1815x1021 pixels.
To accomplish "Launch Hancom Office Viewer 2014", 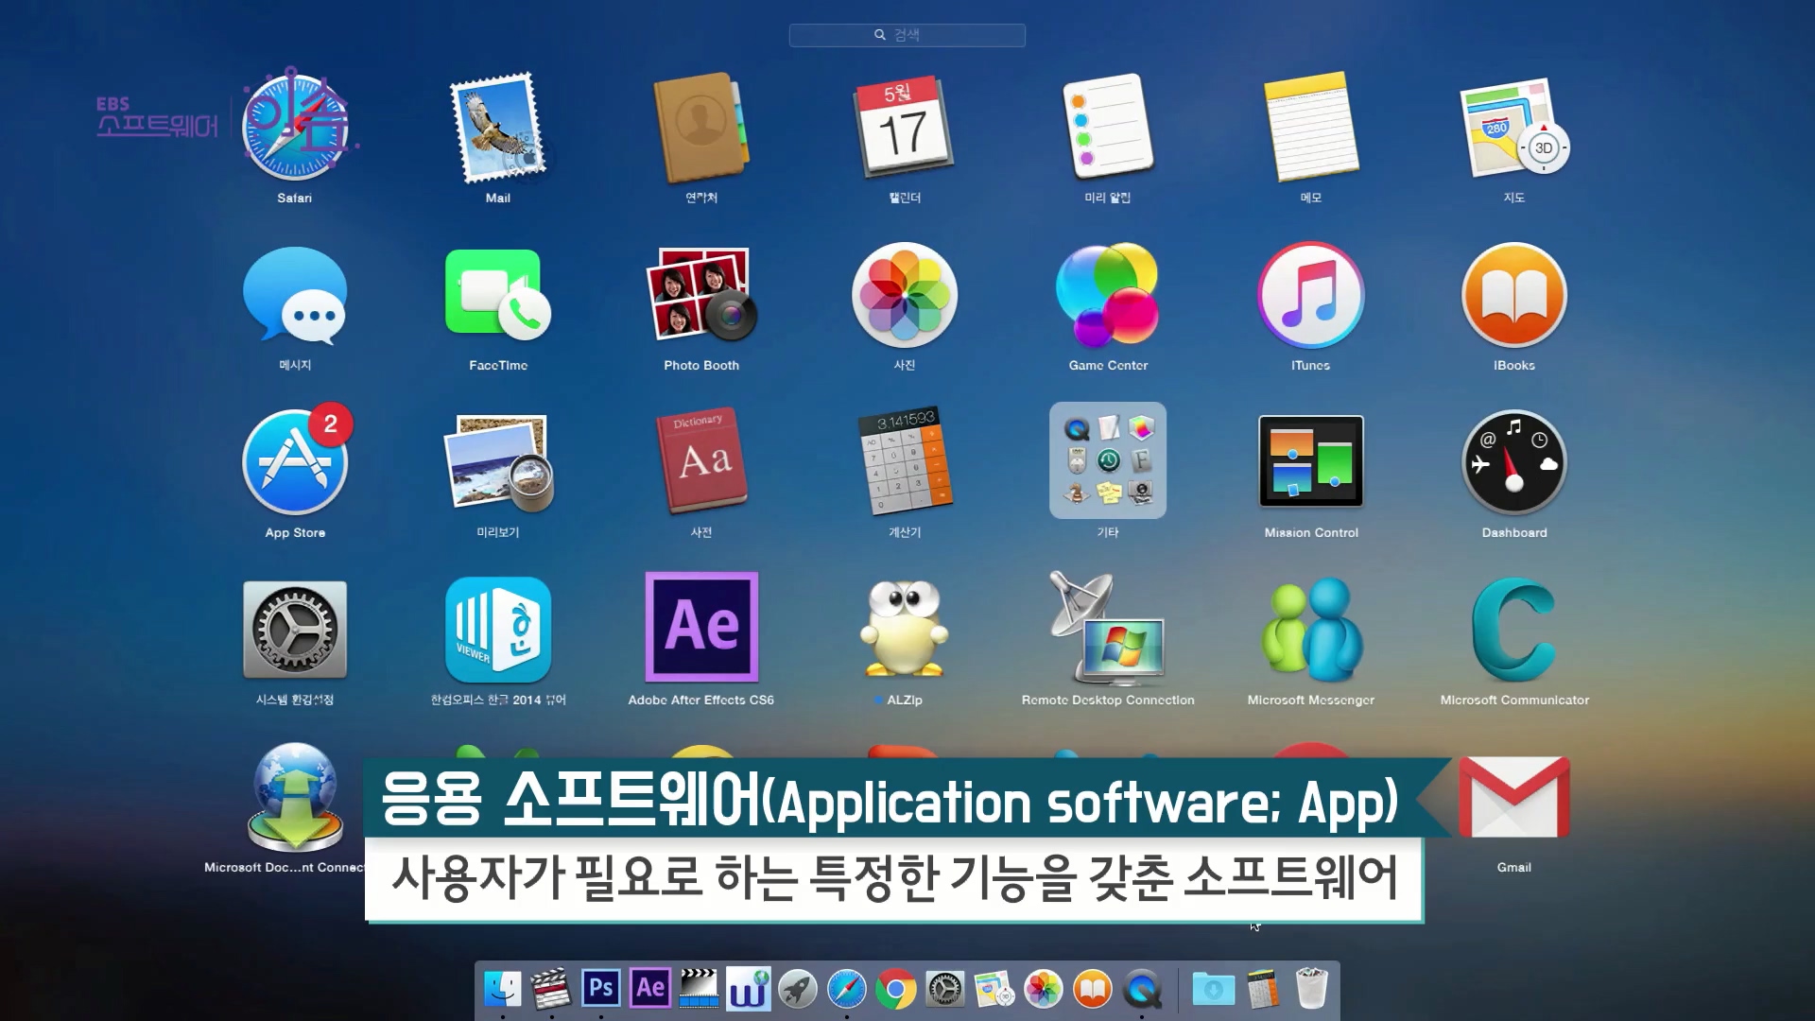I will pyautogui.click(x=498, y=630).
